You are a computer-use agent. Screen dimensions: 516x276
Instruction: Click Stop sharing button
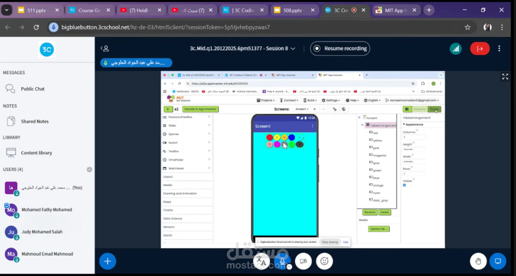click(329, 242)
